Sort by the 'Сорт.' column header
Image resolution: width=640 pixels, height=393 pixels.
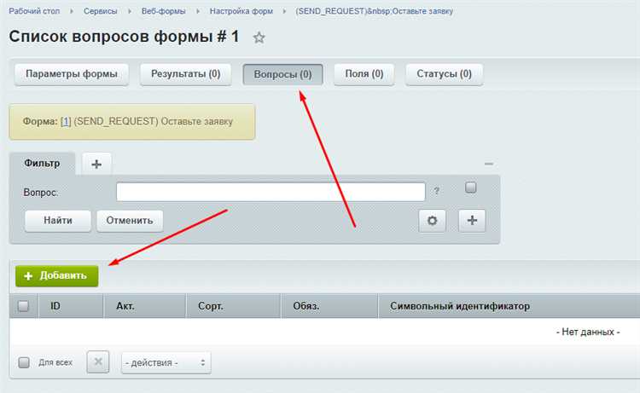[234, 306]
